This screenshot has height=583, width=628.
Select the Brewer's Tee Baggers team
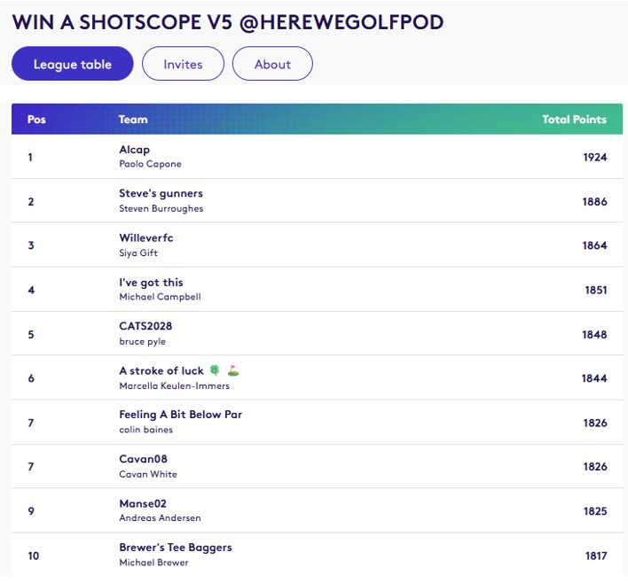click(x=175, y=548)
